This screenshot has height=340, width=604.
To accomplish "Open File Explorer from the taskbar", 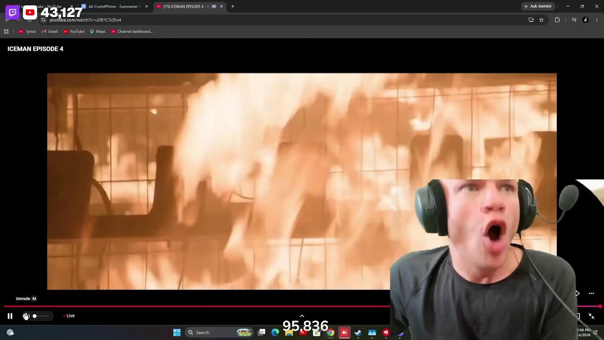I will pyautogui.click(x=289, y=332).
